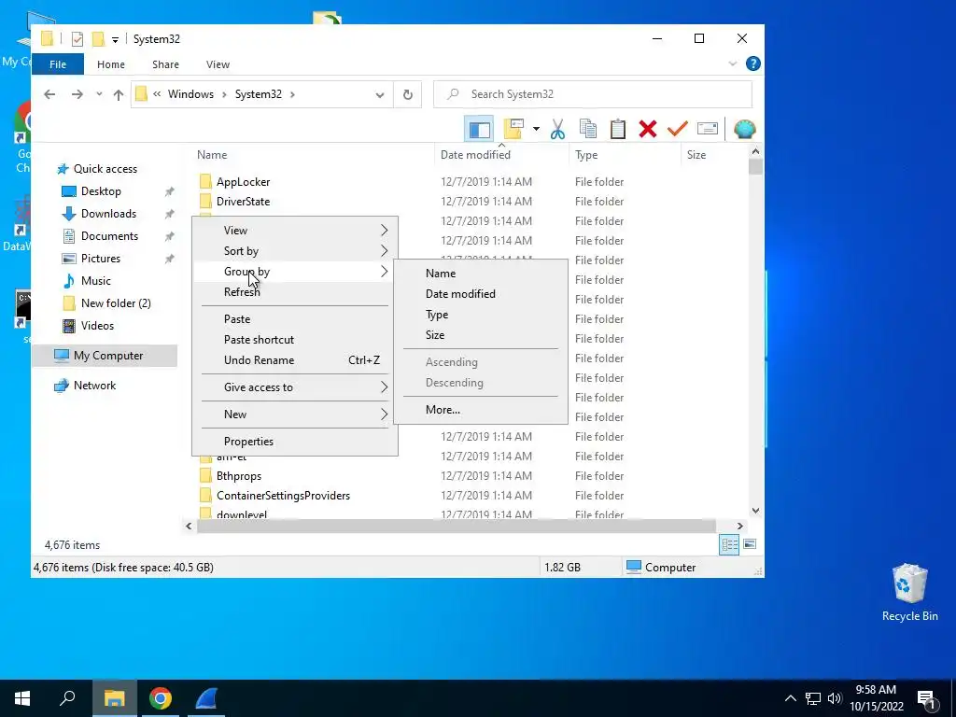Choose More... in Group by submenu
Screen dimensions: 956x717
click(x=481, y=410)
